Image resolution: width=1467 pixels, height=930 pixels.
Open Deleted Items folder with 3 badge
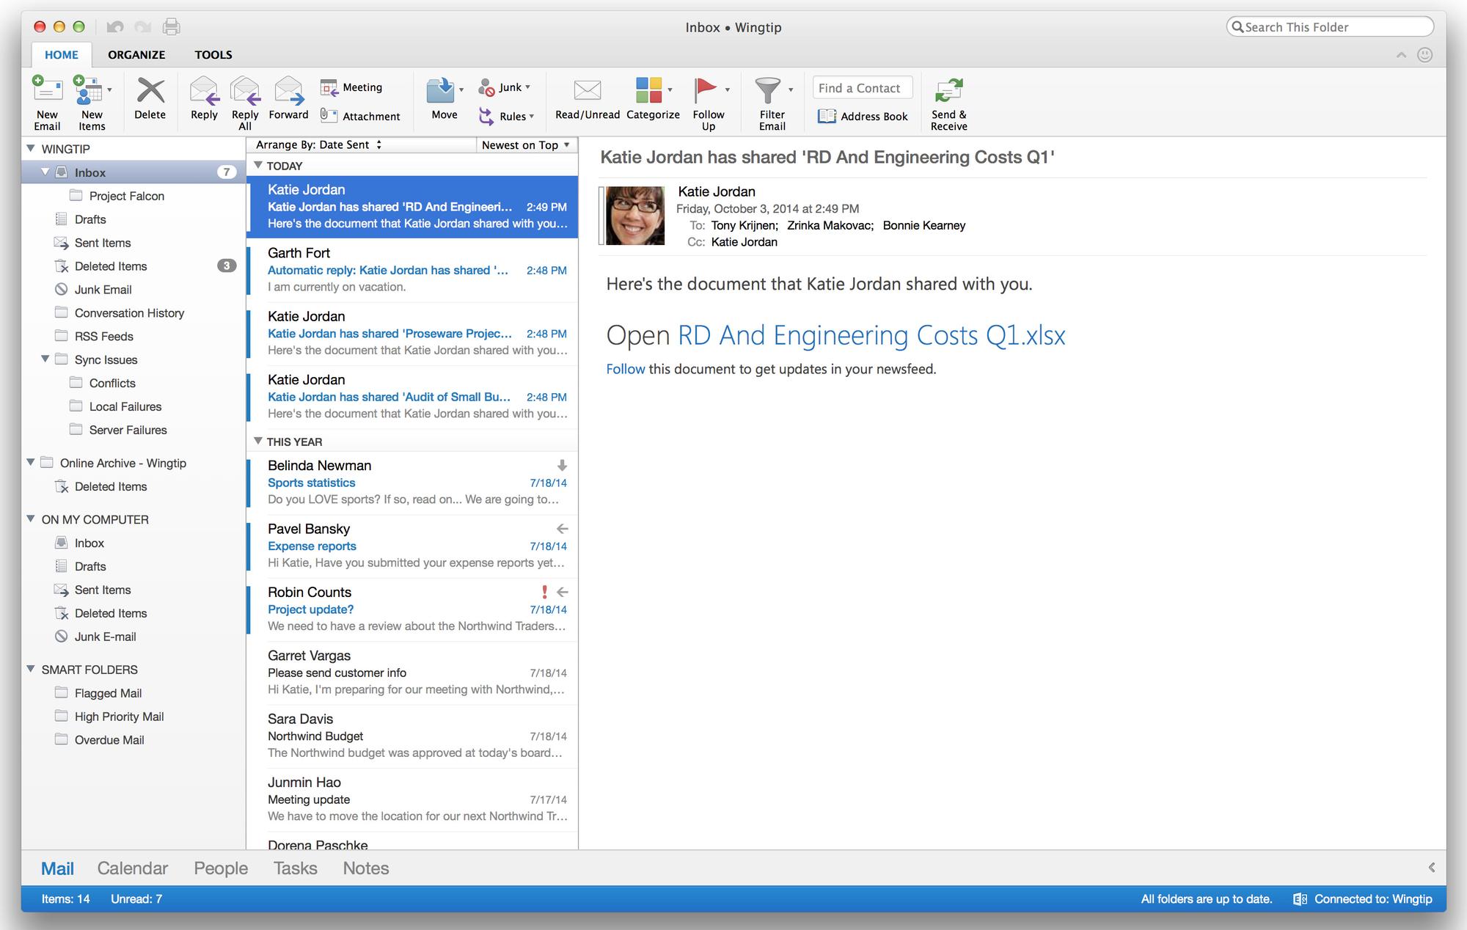[133, 266]
